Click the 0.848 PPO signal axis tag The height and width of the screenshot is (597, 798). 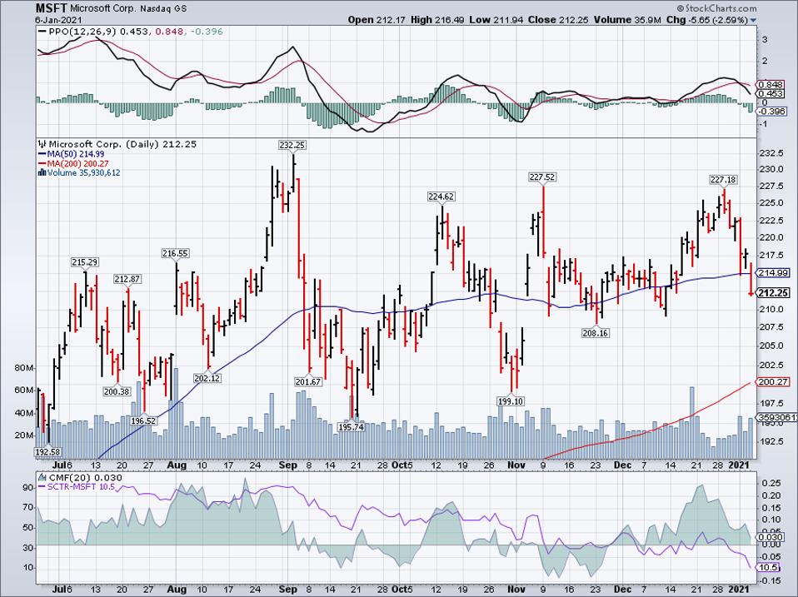click(771, 84)
